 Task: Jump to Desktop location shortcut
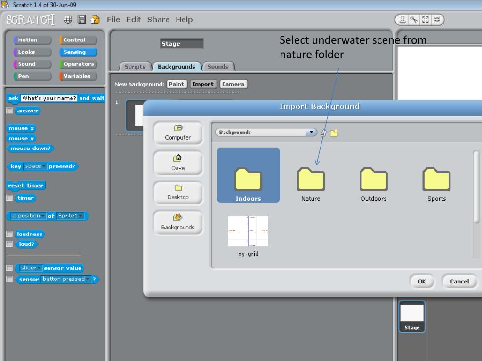pyautogui.click(x=178, y=192)
